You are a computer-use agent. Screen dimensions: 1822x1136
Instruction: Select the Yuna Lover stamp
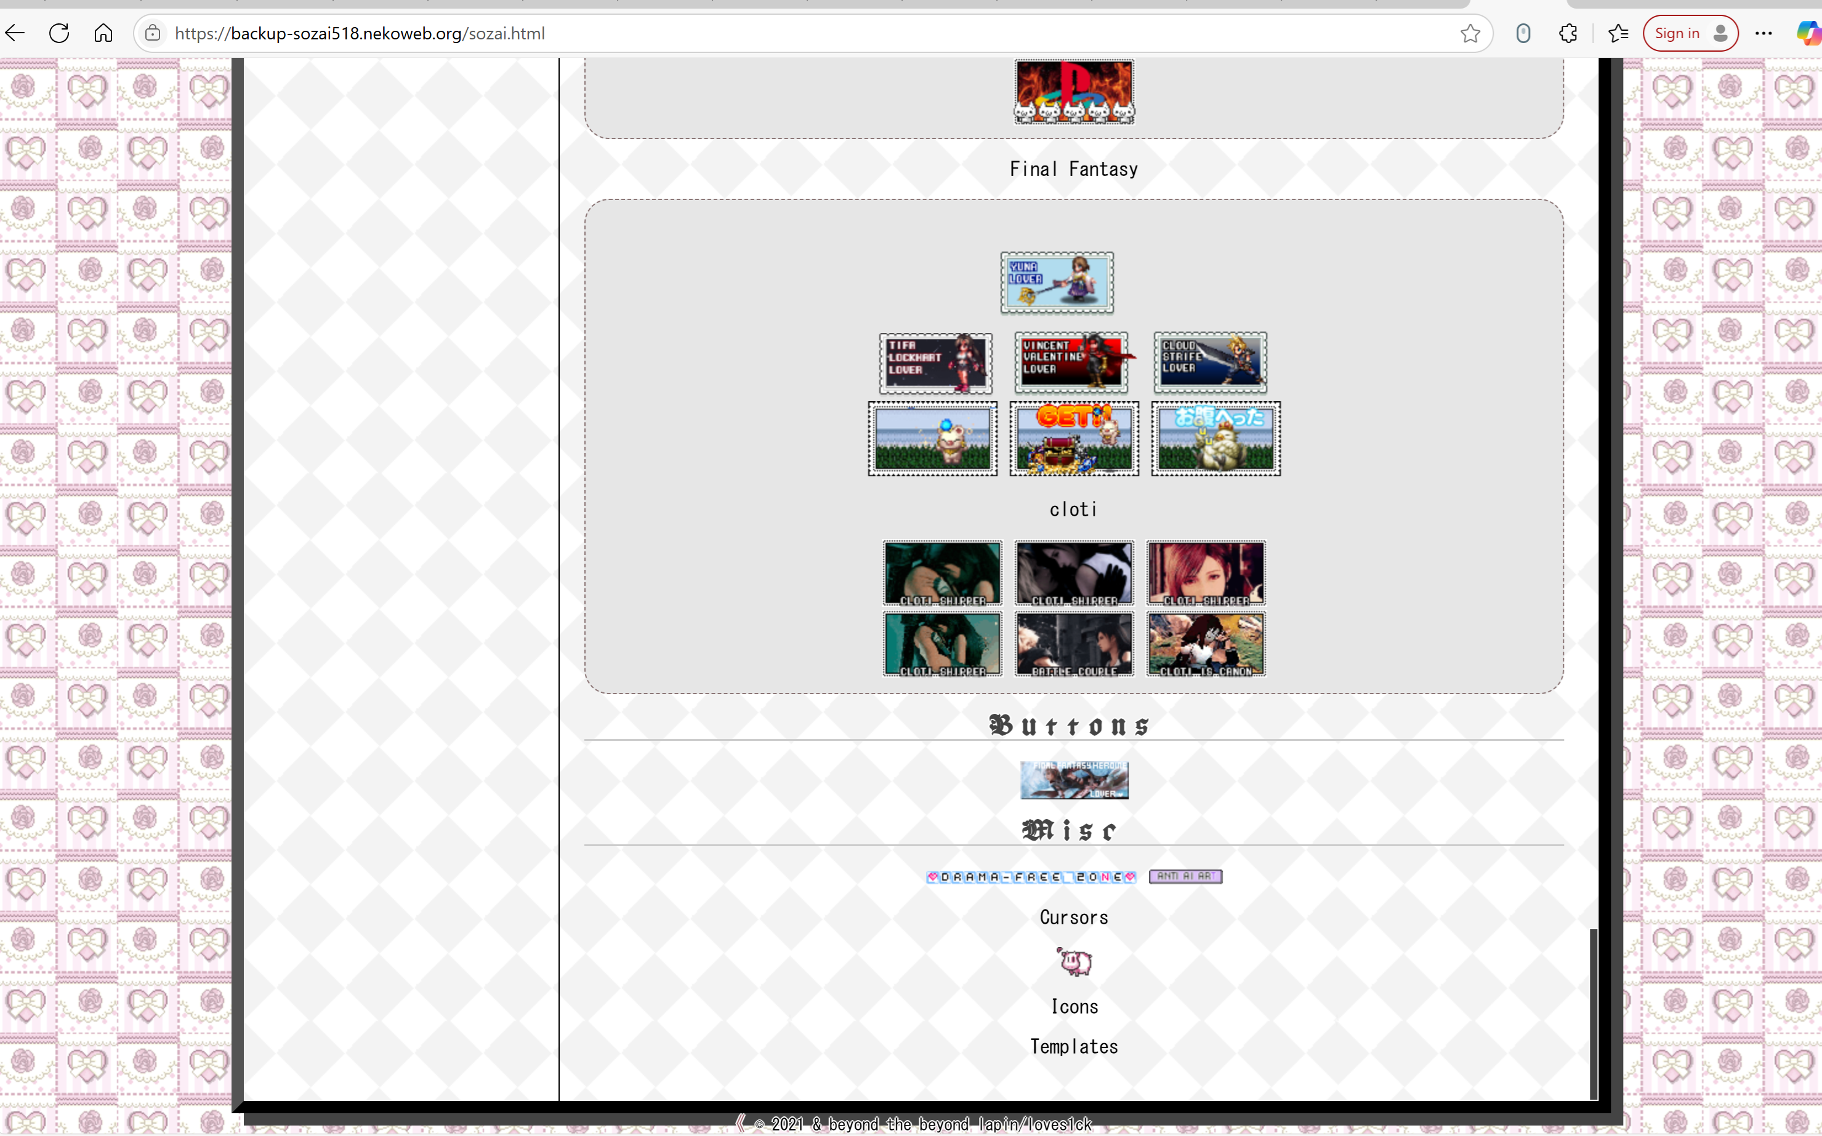[1057, 282]
